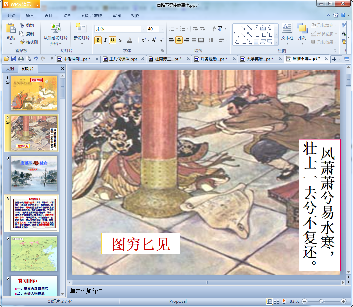Click the increase indent icon

tap(203, 29)
